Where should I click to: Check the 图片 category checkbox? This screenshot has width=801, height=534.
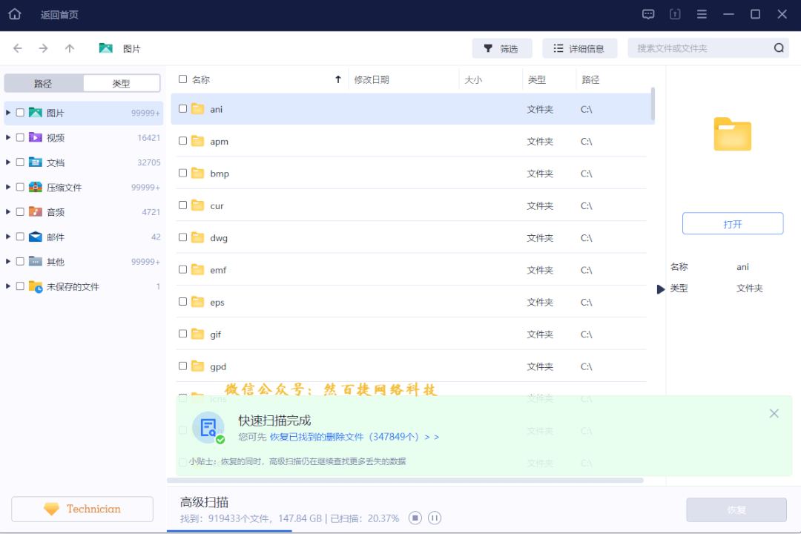pos(19,112)
